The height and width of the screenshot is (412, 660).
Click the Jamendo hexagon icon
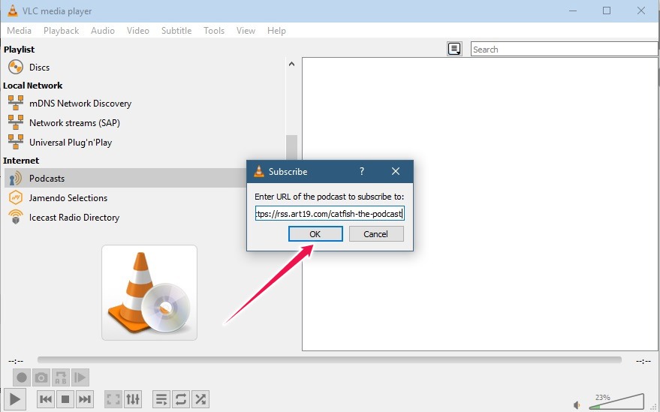click(x=16, y=198)
